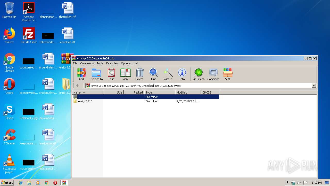Launch Firefox from the desktop
Screen dimensions: 330x186
click(x=9, y=36)
